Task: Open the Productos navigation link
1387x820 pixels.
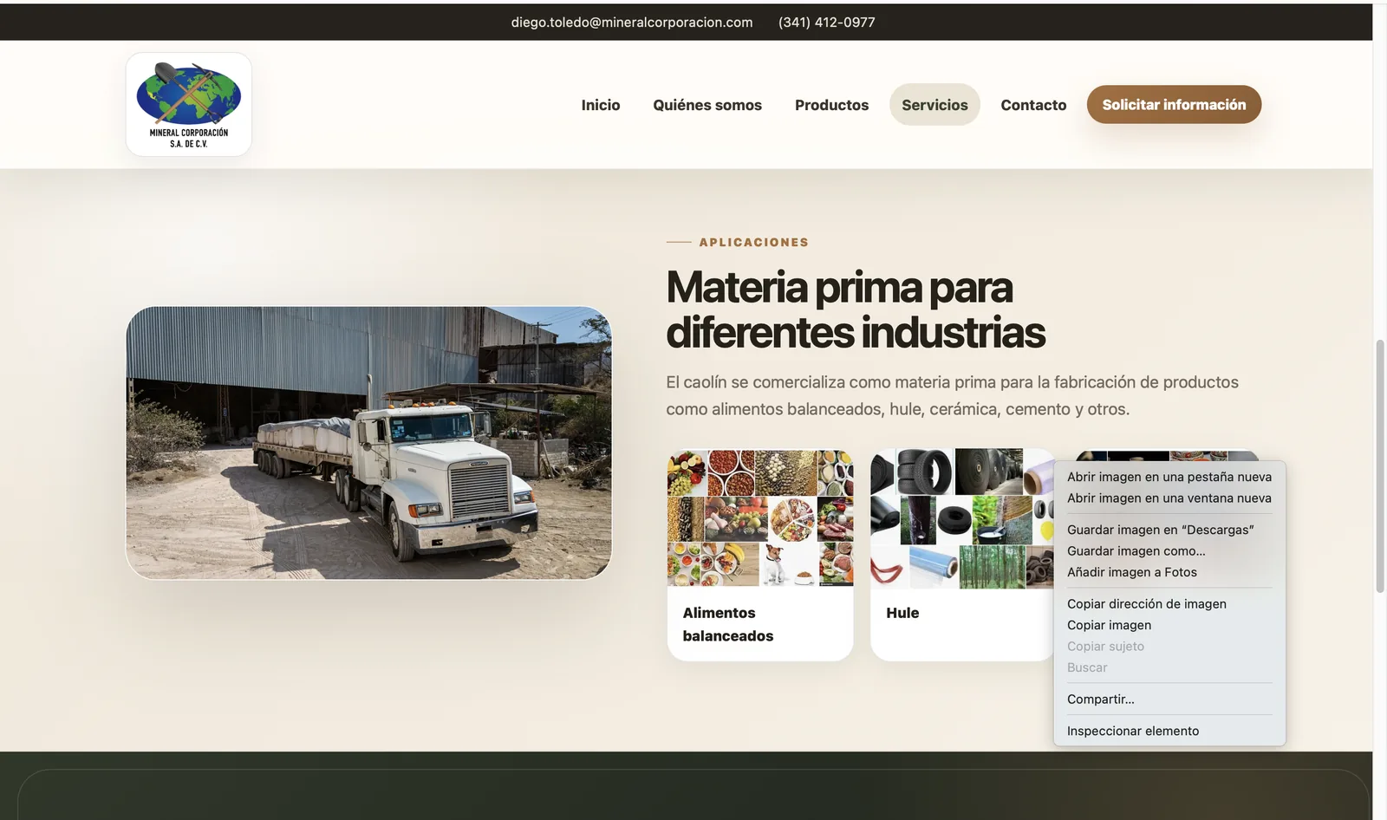Action: pos(831,105)
